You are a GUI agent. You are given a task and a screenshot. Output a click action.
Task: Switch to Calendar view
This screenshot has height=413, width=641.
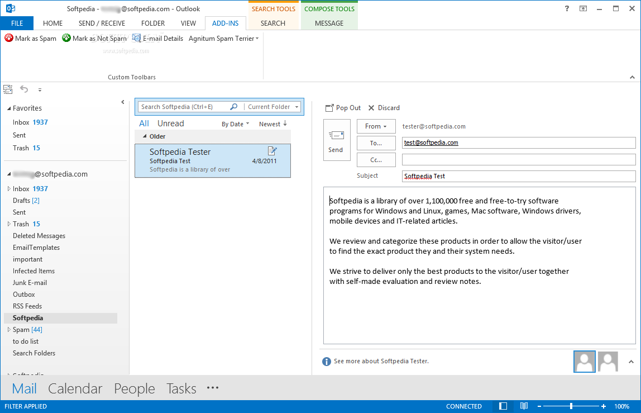[x=75, y=388]
